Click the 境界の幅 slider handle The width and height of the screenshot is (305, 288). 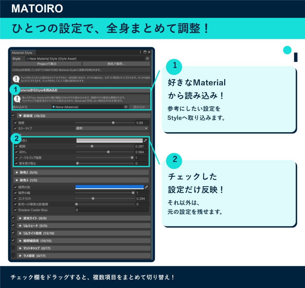click(x=133, y=193)
